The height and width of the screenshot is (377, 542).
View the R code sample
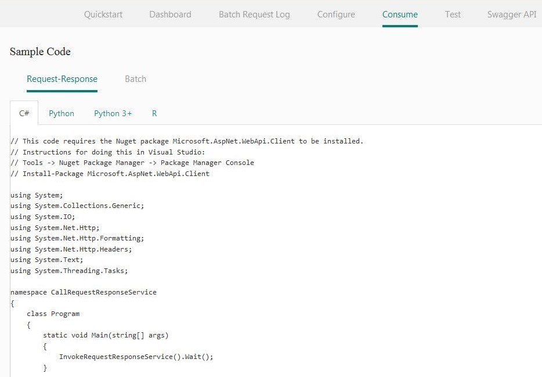pos(154,113)
